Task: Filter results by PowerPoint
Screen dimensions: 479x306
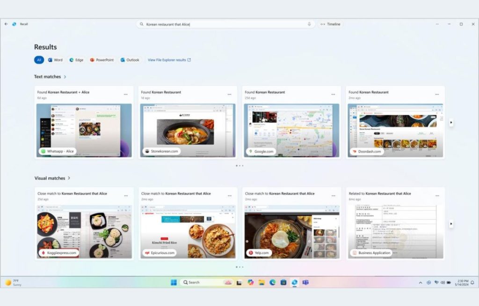Action: 102,60
